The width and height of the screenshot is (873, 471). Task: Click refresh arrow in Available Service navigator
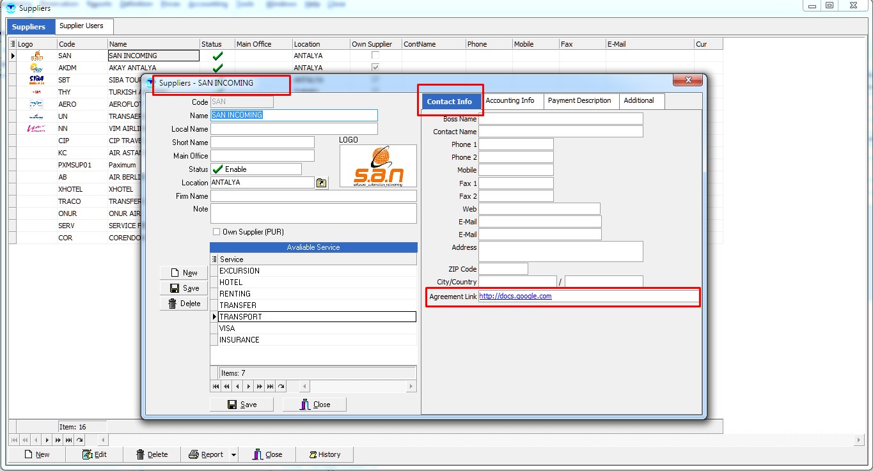click(281, 387)
